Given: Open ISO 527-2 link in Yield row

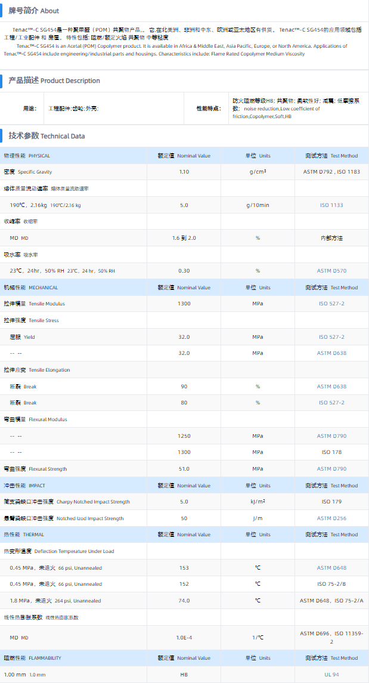Looking at the screenshot, I should 331,337.
